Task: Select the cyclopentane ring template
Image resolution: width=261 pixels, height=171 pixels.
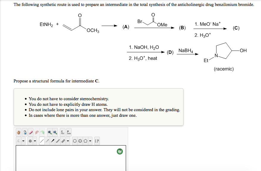Action: [85, 140]
